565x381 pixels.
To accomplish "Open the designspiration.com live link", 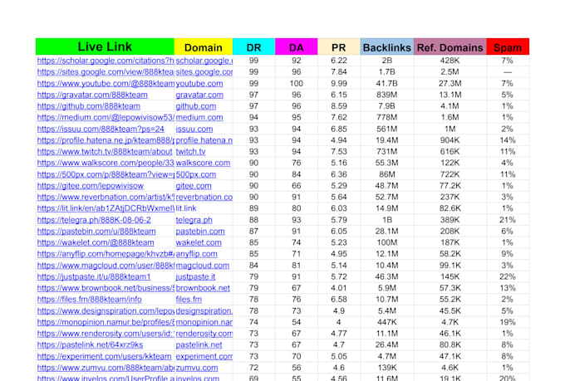I will click(106, 310).
